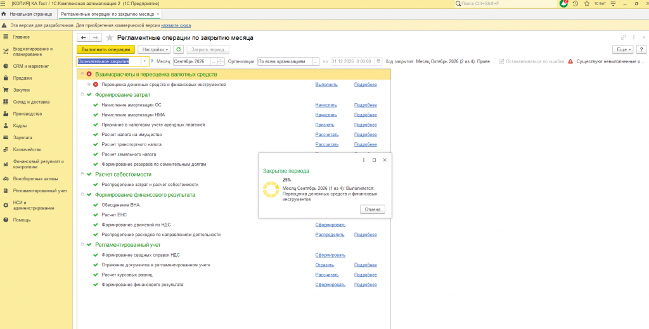Viewport: 649px width, 329px height.
Task: Click Закрыть период button
Action: pos(208,49)
